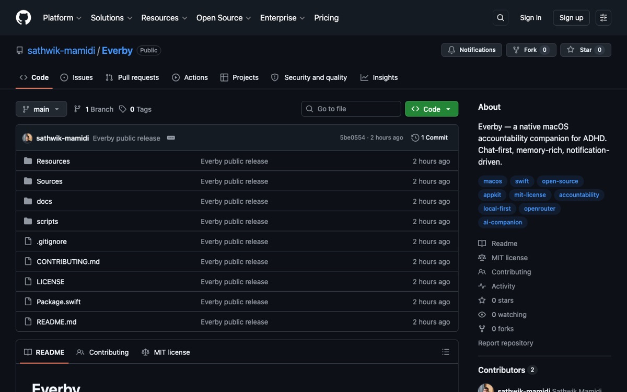Image resolution: width=627 pixels, height=392 pixels.
Task: Open the sathwik-mamidi owner link in the title
Action: [61, 51]
